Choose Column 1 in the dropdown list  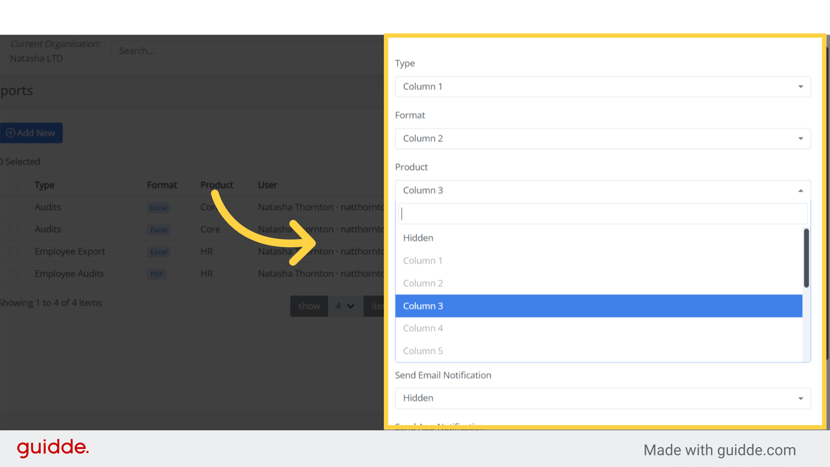tap(599, 261)
